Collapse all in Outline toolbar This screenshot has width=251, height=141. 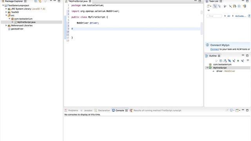point(221,61)
